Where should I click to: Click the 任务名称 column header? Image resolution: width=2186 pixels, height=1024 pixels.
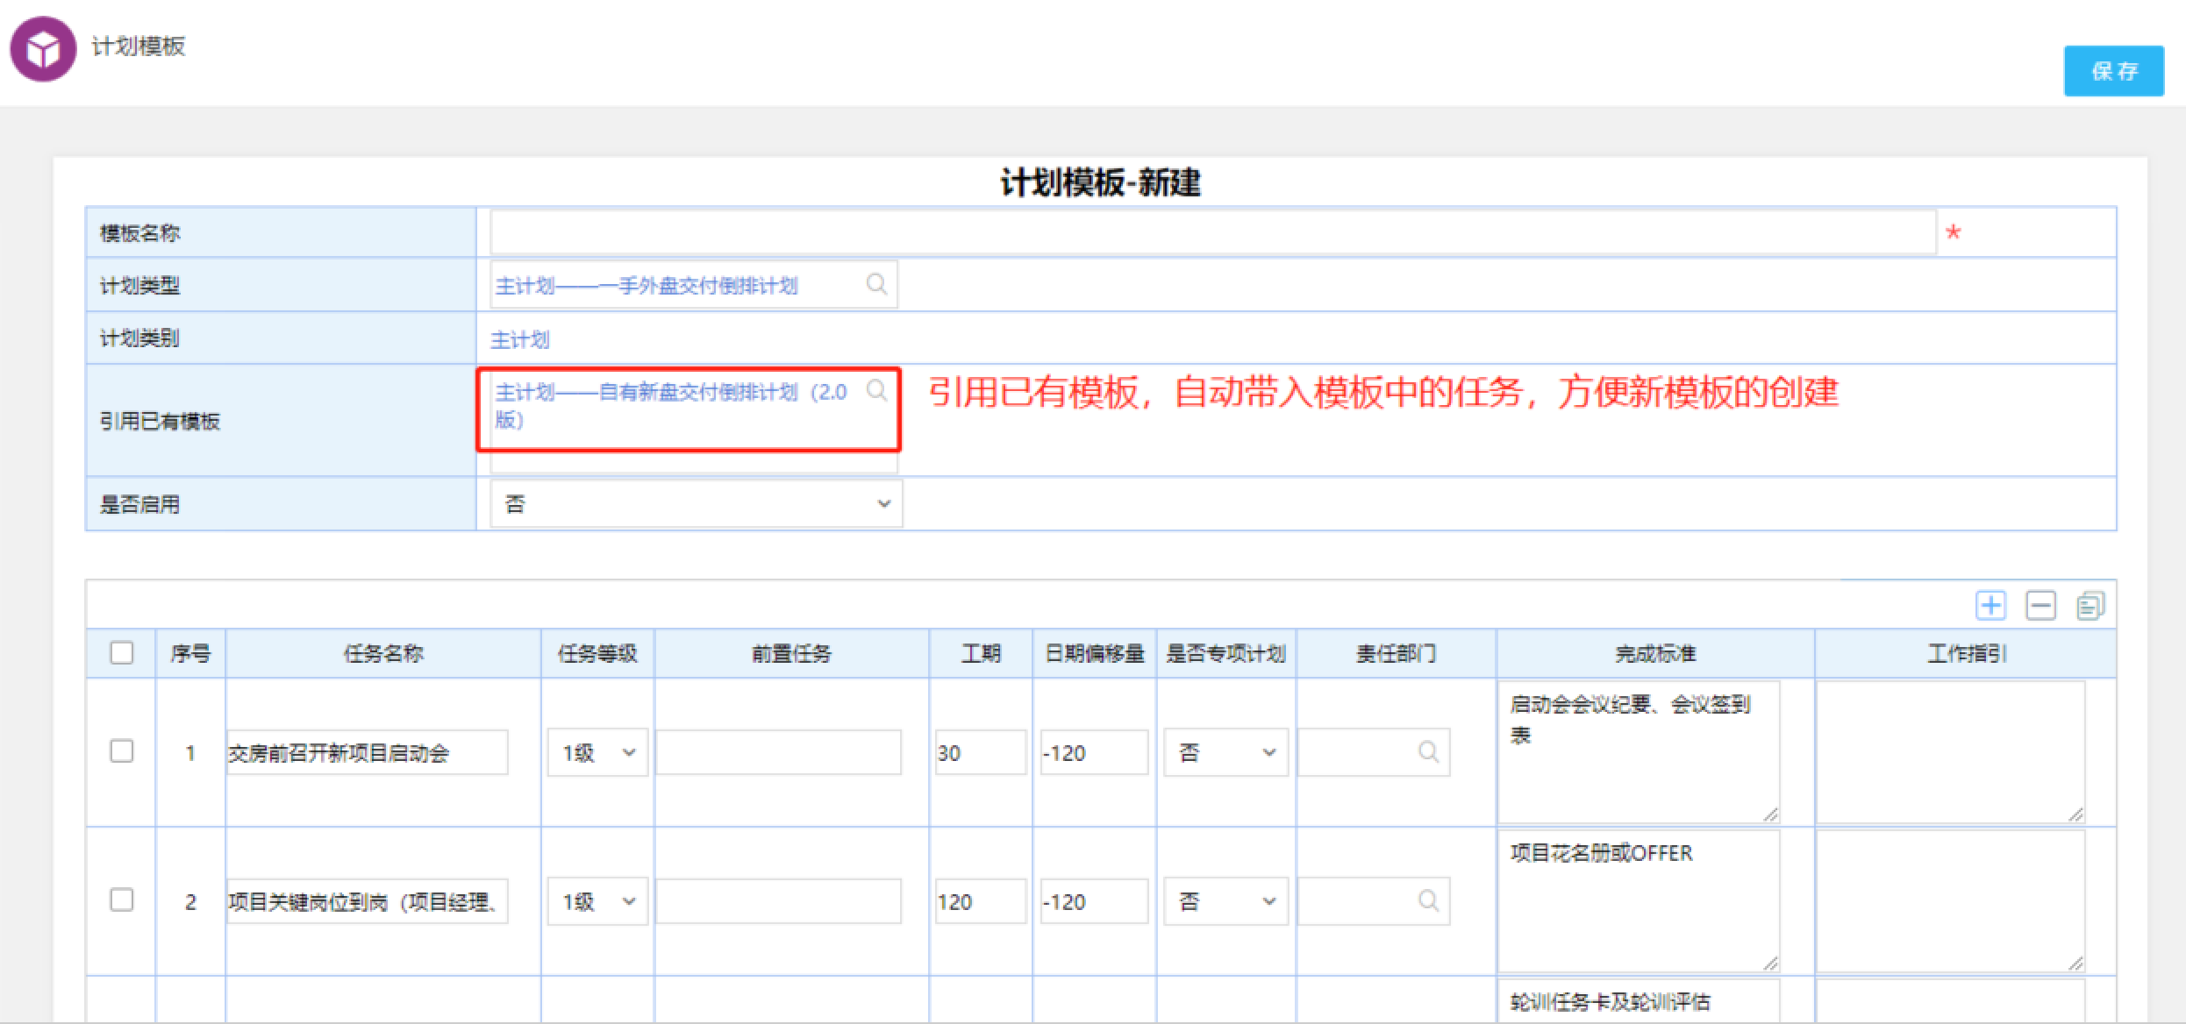pos(383,653)
